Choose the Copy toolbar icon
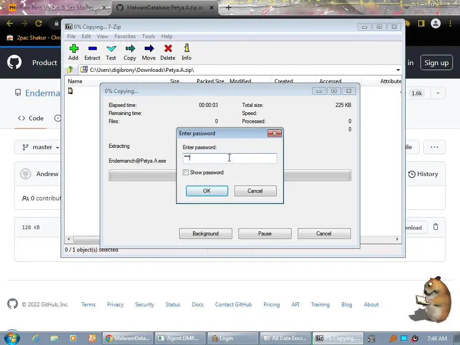This screenshot has height=345, width=460. [130, 52]
